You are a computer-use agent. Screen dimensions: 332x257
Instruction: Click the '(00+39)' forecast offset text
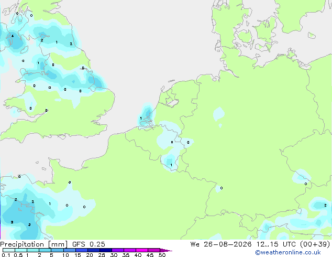315,244
